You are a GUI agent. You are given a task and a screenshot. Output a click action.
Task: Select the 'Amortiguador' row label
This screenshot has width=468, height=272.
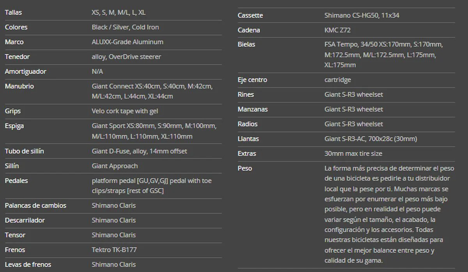[25, 72]
